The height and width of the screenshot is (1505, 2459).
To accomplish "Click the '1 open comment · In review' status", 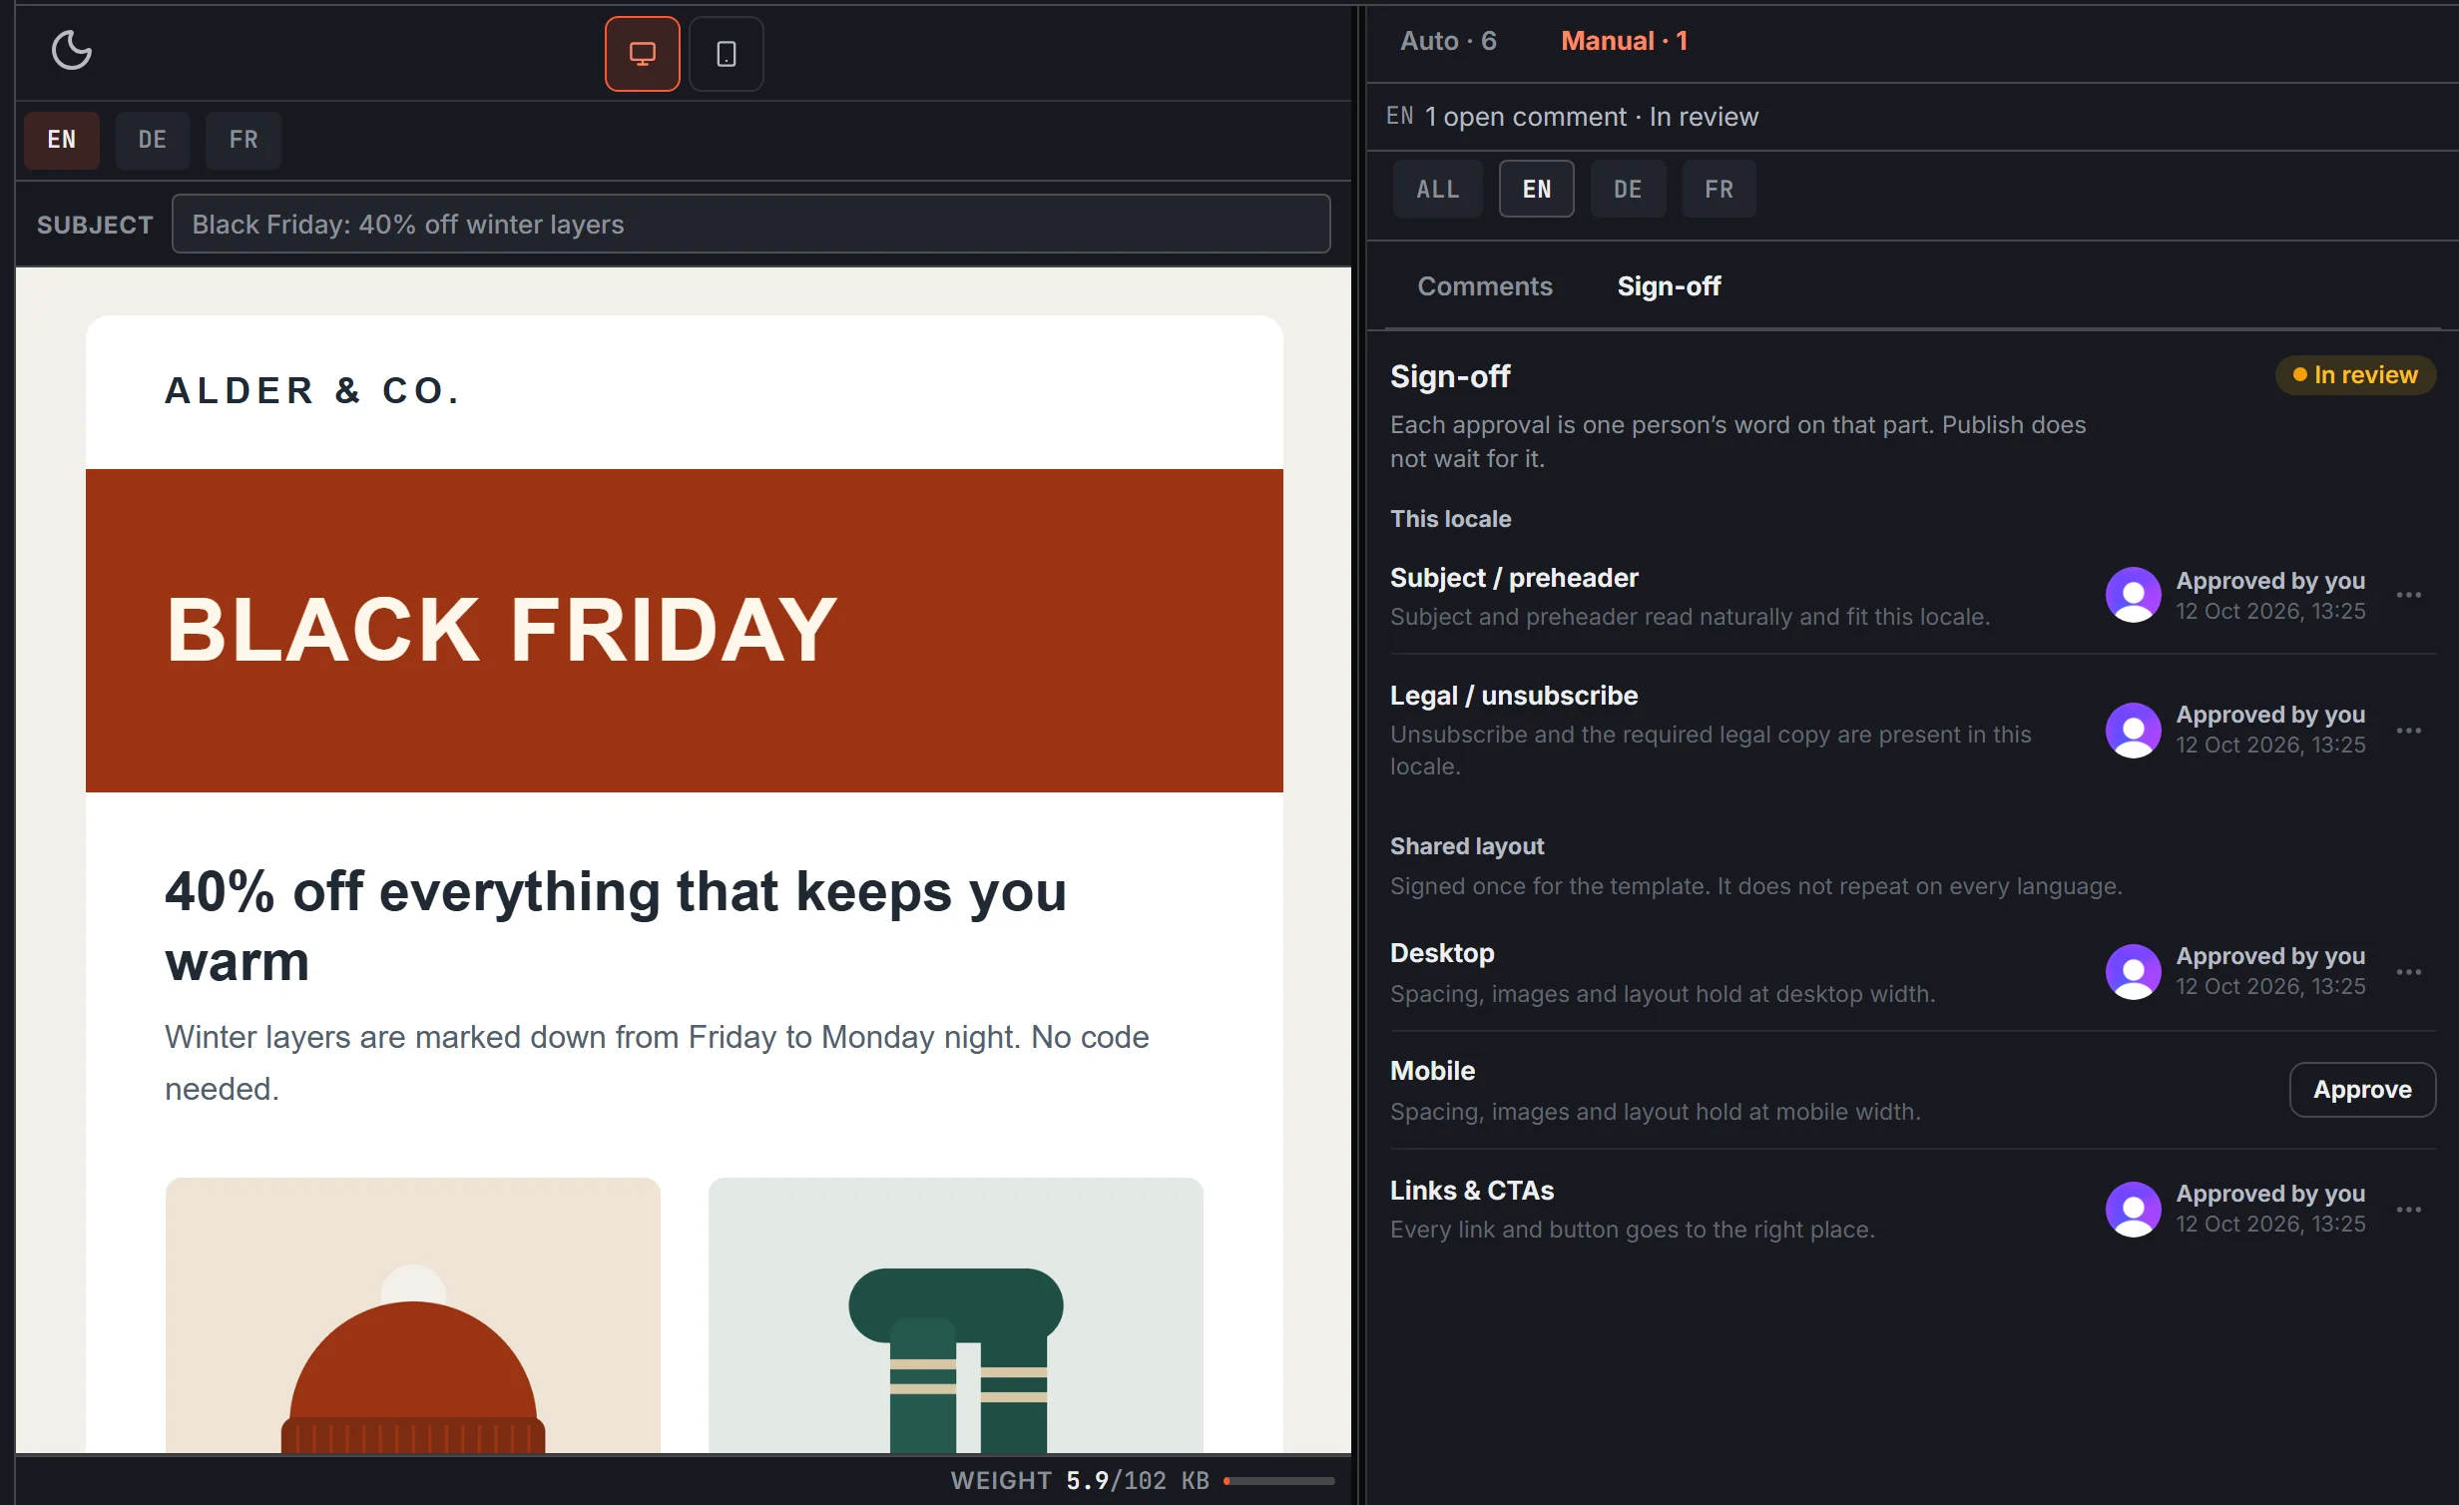I will point(1592,117).
